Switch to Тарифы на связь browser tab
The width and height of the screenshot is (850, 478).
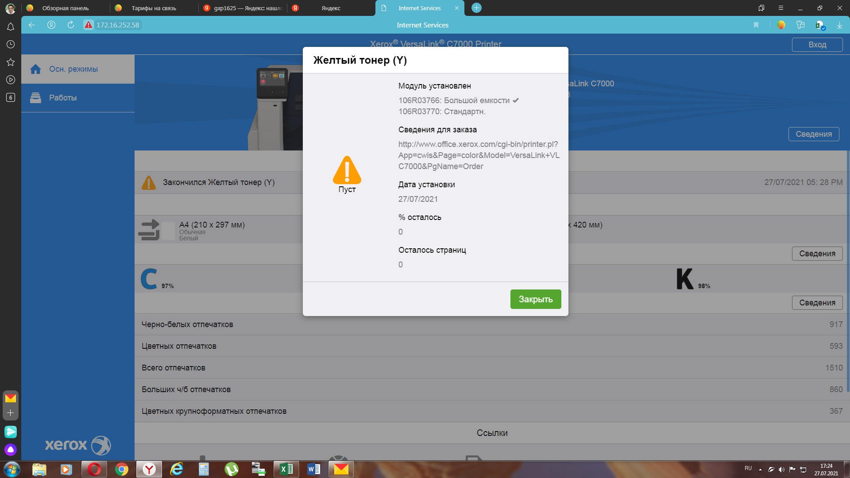tap(154, 8)
